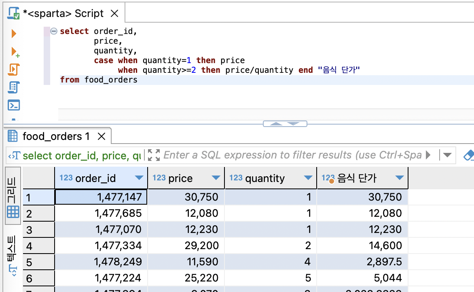Image resolution: width=474 pixels, height=292 pixels.
Task: Click the "음식 단가" alias in the query
Action: point(339,70)
